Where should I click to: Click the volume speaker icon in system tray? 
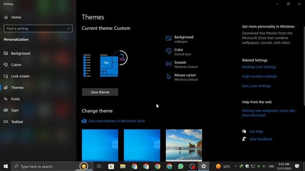pyautogui.click(x=264, y=166)
